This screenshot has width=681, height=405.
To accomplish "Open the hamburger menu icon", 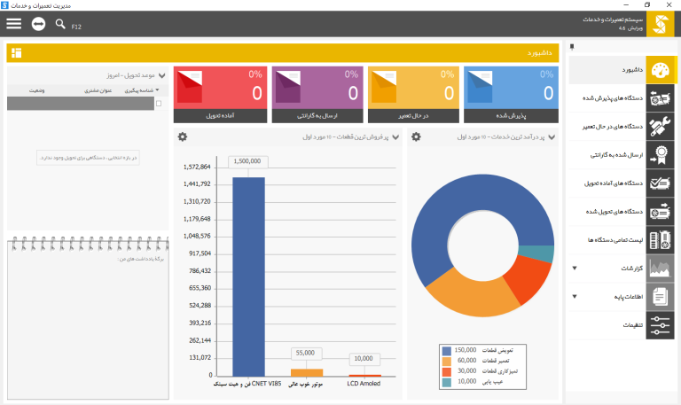I will [x=14, y=23].
